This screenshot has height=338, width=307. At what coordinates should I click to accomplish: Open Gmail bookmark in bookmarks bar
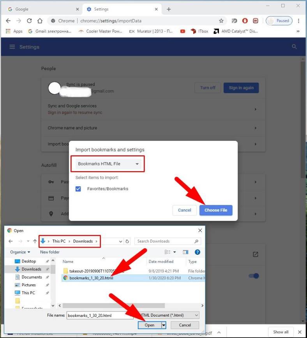[50, 31]
